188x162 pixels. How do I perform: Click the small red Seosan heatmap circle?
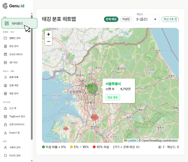point(66,129)
